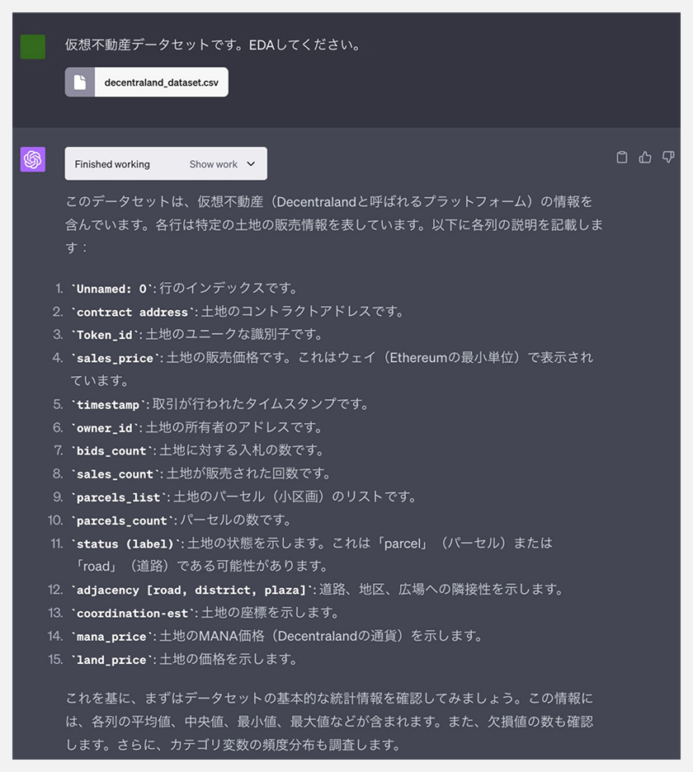Open decentraland_dataset.csv attachment
Screen dimensions: 693x772
tap(147, 82)
